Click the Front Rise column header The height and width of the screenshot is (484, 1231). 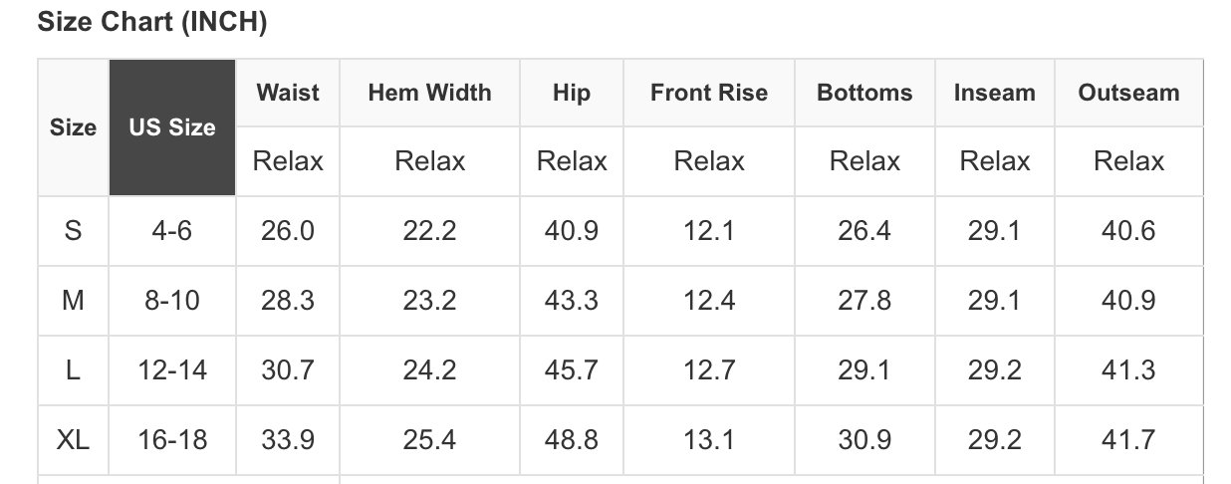pyautogui.click(x=709, y=93)
